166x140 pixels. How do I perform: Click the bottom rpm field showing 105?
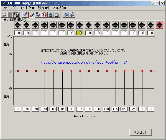click(x=97, y=109)
